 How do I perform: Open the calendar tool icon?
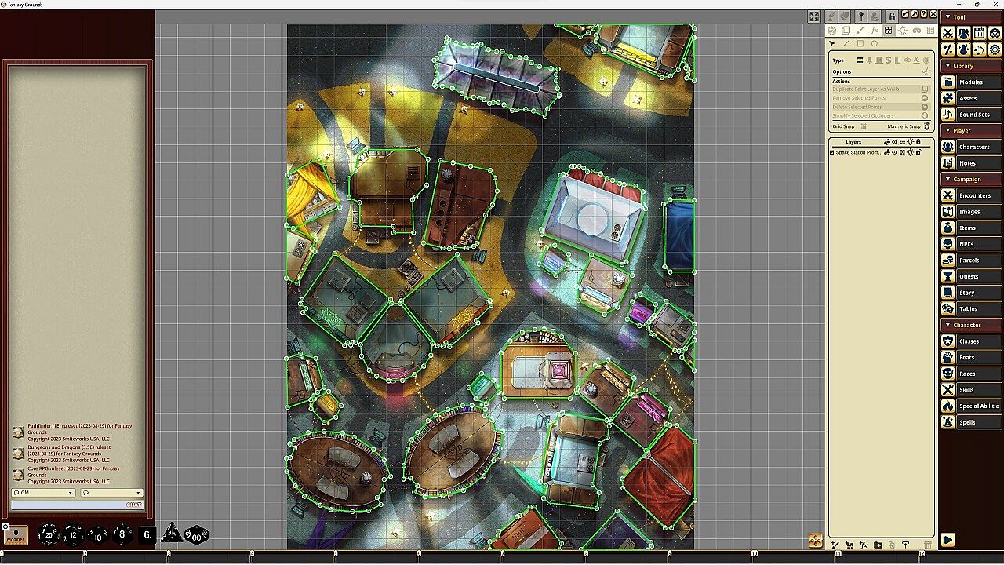click(979, 33)
